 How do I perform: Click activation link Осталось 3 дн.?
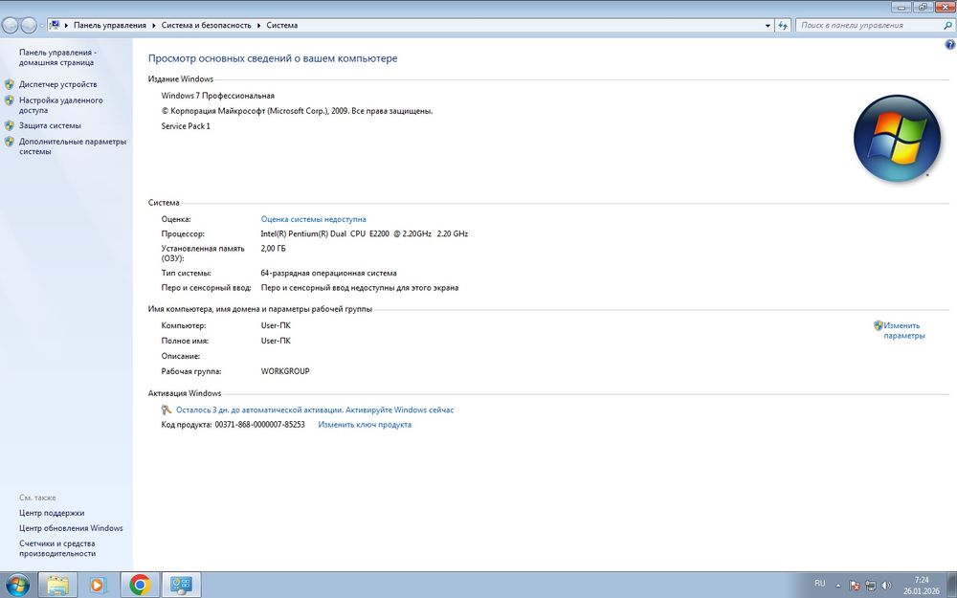tap(315, 410)
